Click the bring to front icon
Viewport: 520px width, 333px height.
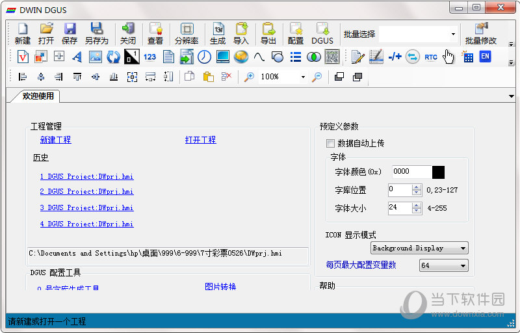tap(339, 77)
